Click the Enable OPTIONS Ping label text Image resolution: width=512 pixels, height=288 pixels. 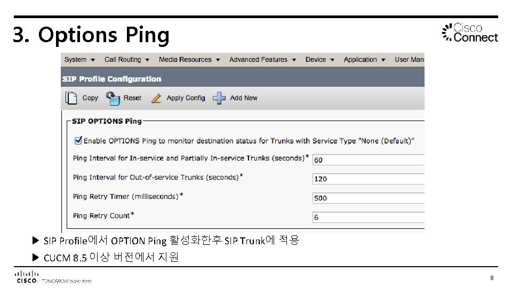(x=249, y=141)
